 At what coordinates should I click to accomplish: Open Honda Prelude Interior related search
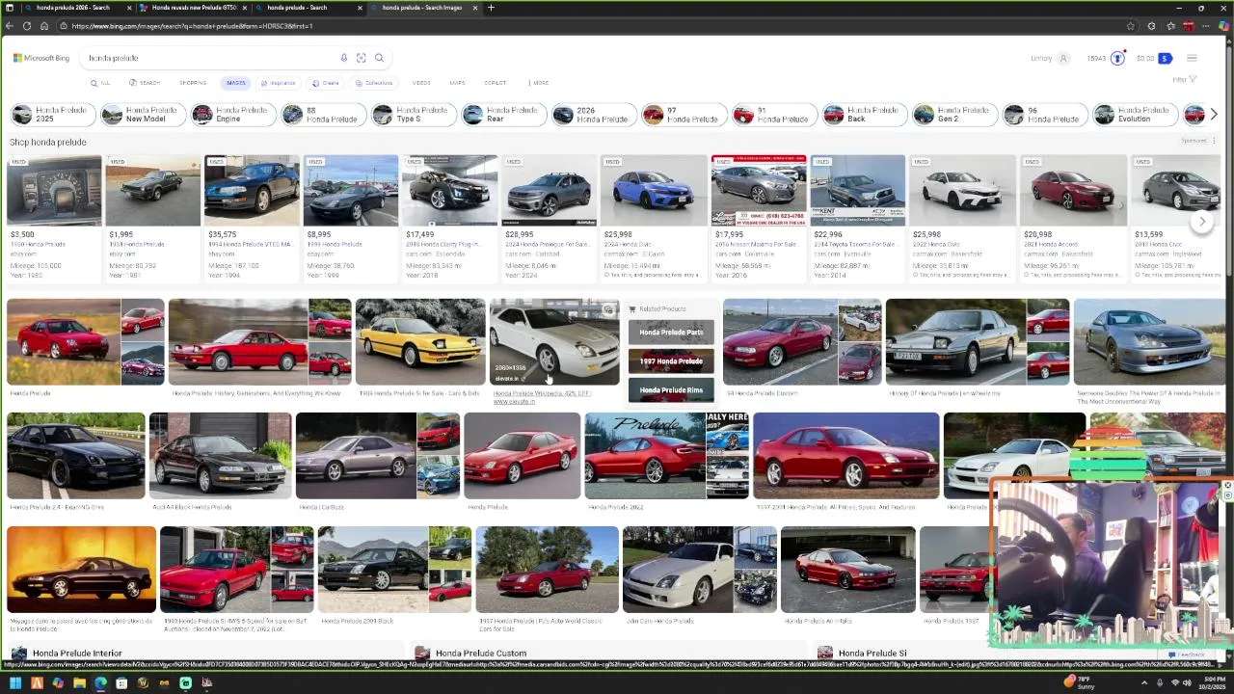click(x=77, y=654)
